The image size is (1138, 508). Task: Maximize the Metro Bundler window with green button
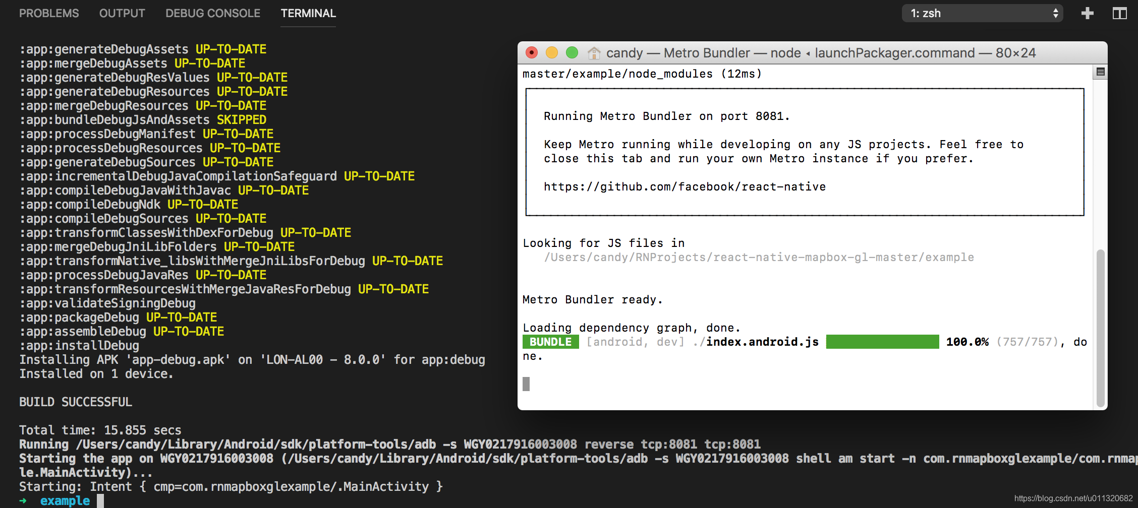tap(572, 52)
